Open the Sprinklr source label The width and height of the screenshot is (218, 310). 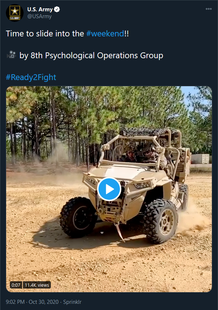pyautogui.click(x=72, y=302)
